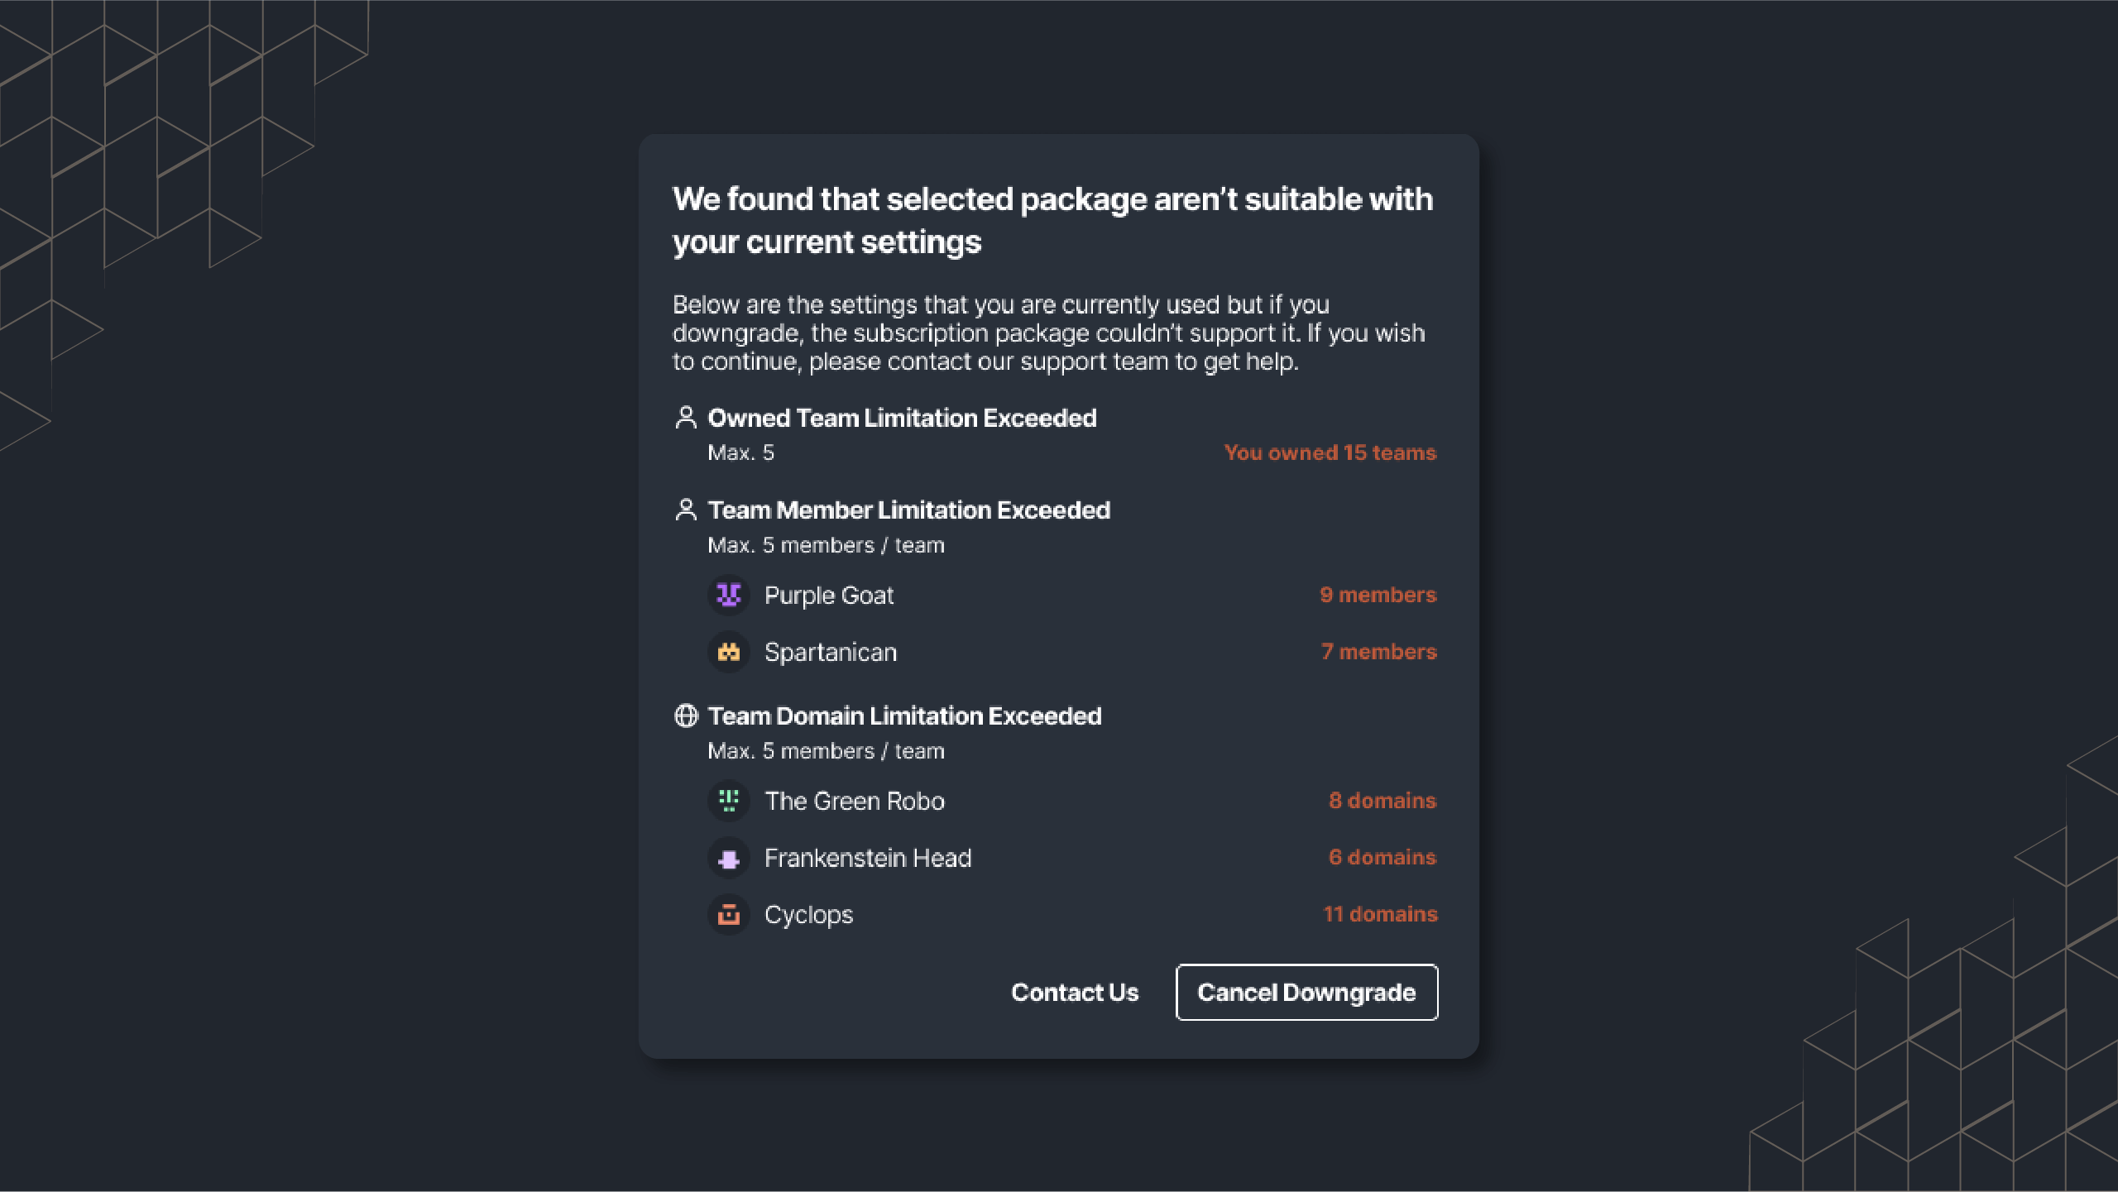Screen dimensions: 2118x1192
Task: Select the Cyclops team name
Action: 808,915
